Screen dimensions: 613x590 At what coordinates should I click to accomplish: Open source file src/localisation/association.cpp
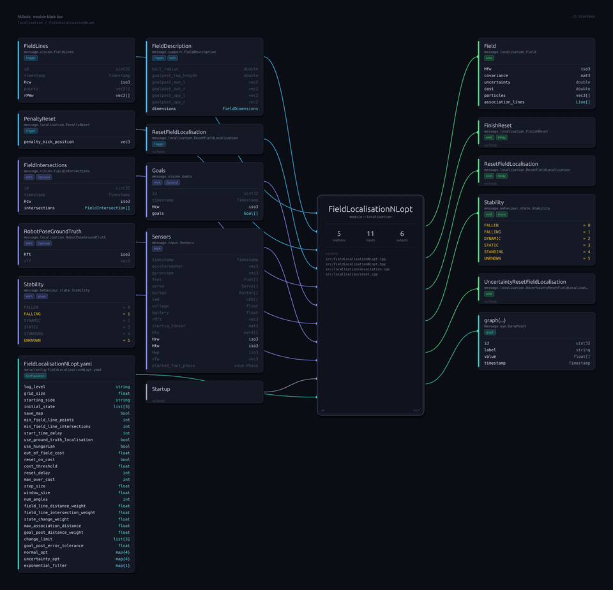[x=358, y=269]
